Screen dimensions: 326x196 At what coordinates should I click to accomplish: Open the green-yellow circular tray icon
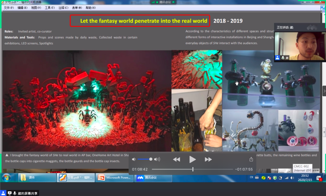coord(263,178)
